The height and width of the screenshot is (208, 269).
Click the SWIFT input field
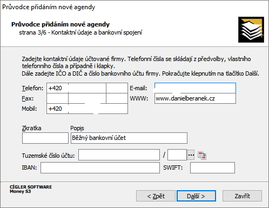click(x=212, y=167)
